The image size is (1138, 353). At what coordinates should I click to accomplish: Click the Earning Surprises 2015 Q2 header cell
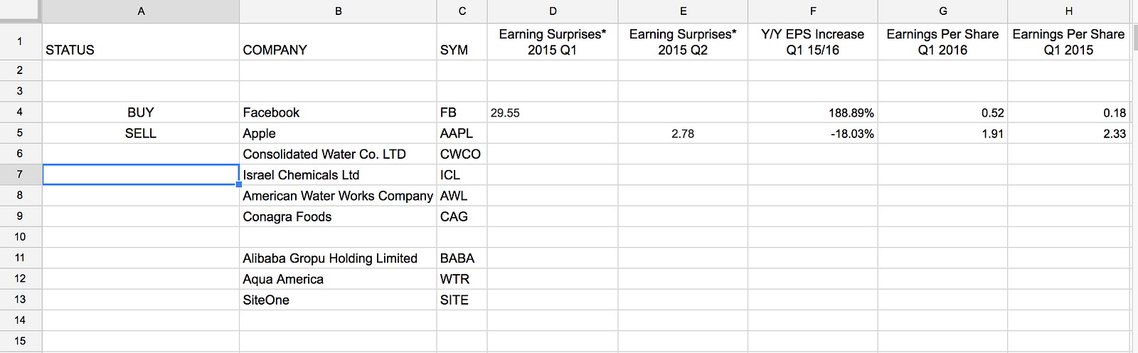(x=683, y=41)
